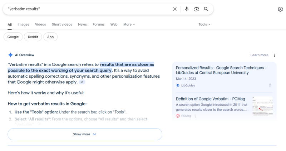Screen dimensions: 286x151
Task: Click the link chip after the first paragraph
Action: (x=82, y=82)
